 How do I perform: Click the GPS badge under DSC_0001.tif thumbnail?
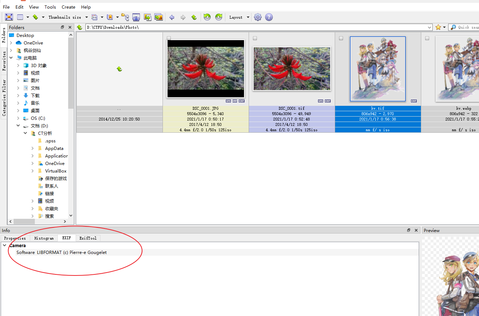click(x=320, y=101)
